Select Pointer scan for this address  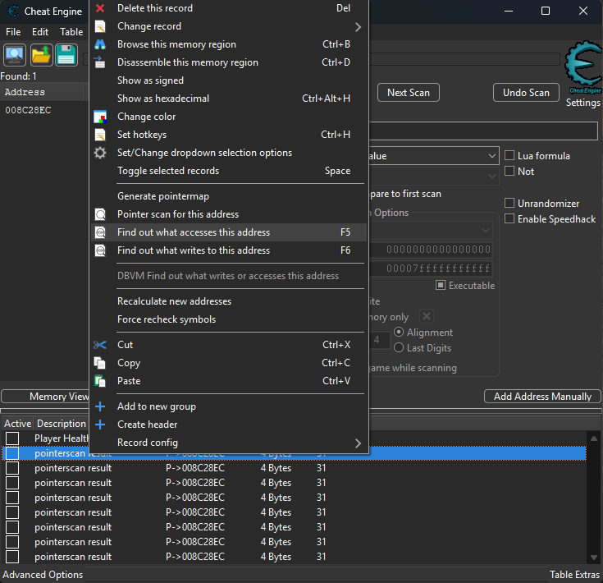178,214
